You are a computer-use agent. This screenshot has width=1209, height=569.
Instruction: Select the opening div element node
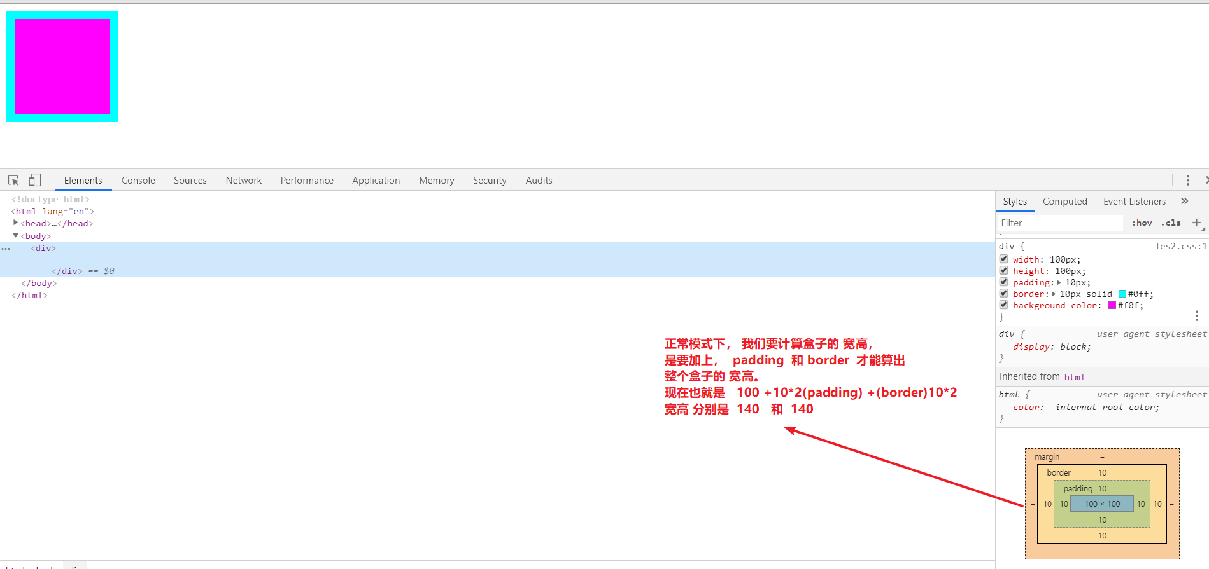43,248
